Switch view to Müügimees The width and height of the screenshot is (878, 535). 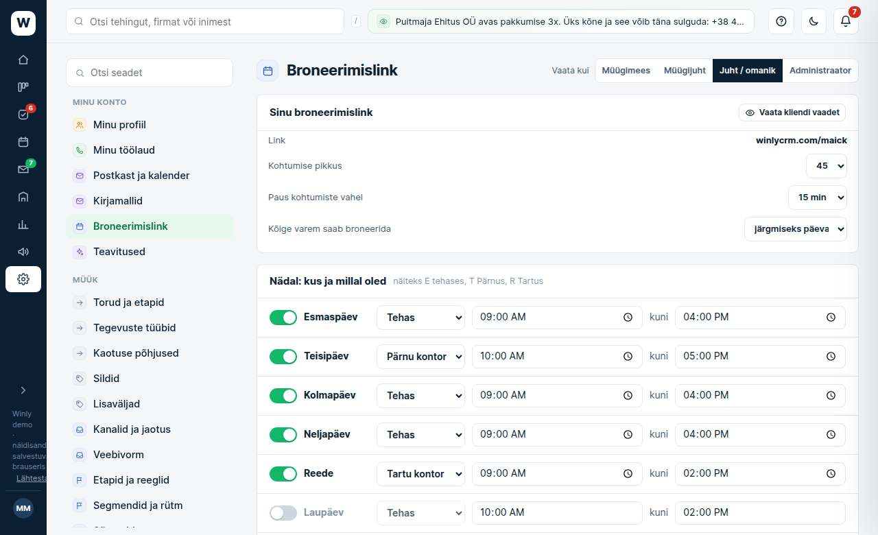(626, 71)
